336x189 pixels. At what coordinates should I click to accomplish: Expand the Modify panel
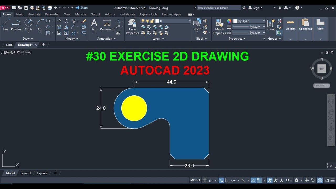(x=72, y=39)
